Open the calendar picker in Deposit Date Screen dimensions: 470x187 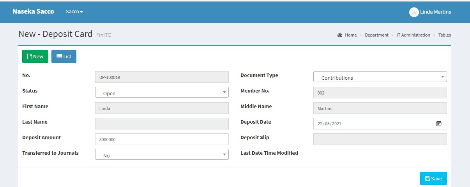point(438,124)
